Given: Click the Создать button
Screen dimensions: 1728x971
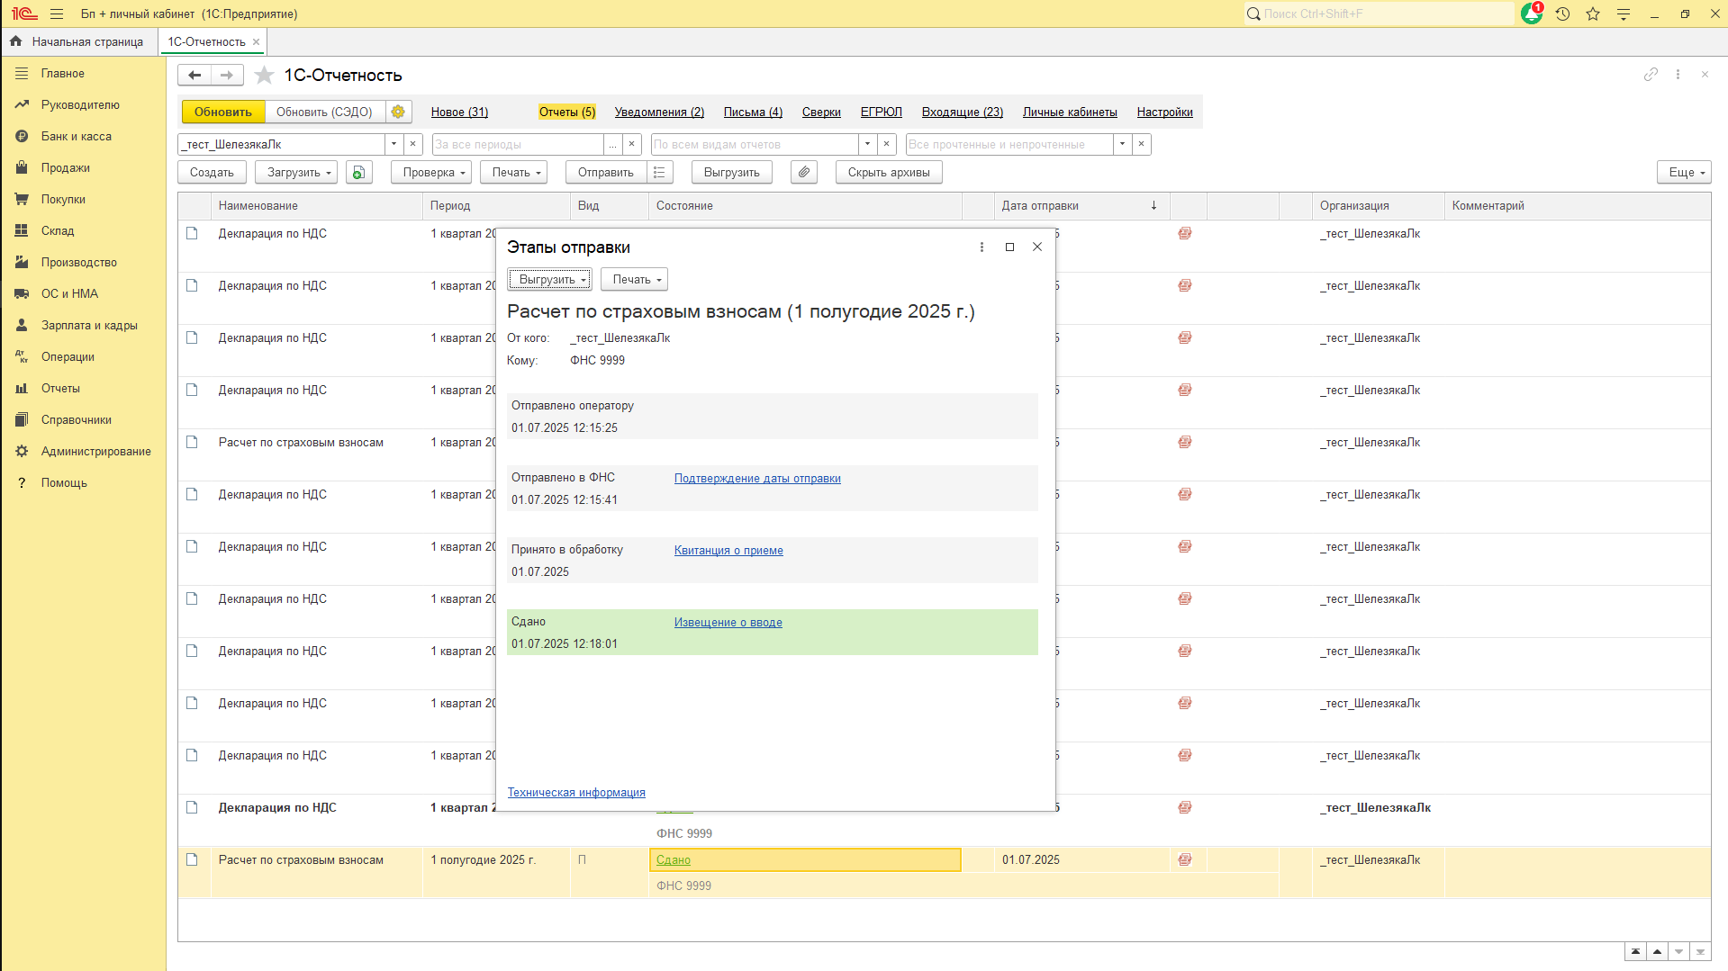Looking at the screenshot, I should 212,172.
